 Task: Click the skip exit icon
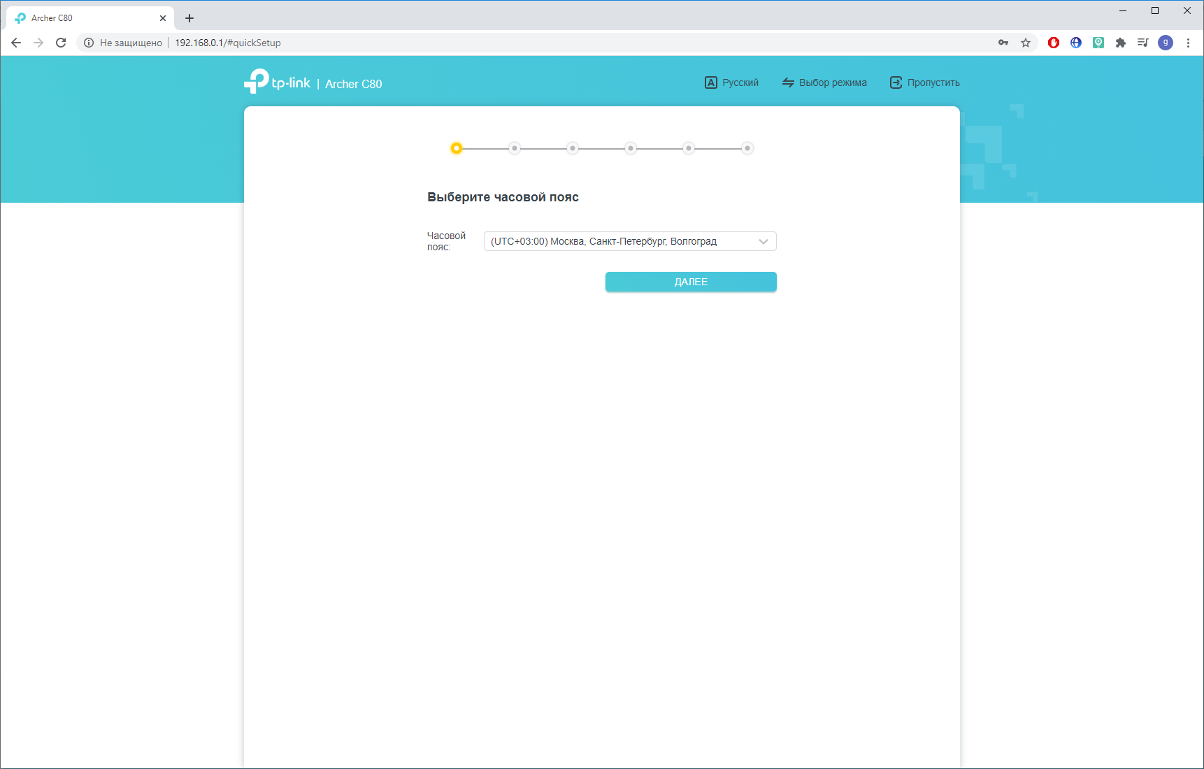(x=896, y=82)
